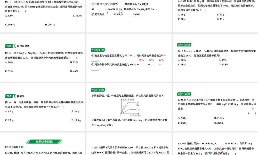The width and height of the screenshot is (258, 155).
Task: Click the boxed number 2 under 配平关系
Action: tap(121, 12)
